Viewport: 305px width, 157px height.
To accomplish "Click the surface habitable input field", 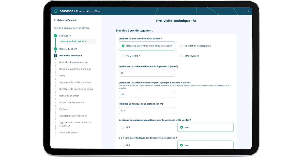I will point(147,73).
